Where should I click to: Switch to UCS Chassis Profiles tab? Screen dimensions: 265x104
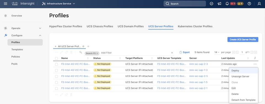pyautogui.click(x=100, y=26)
